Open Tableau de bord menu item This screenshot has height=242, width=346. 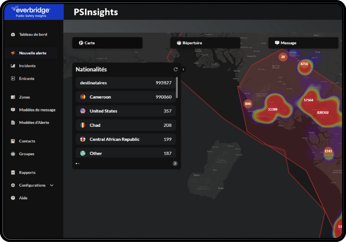[x=33, y=34]
